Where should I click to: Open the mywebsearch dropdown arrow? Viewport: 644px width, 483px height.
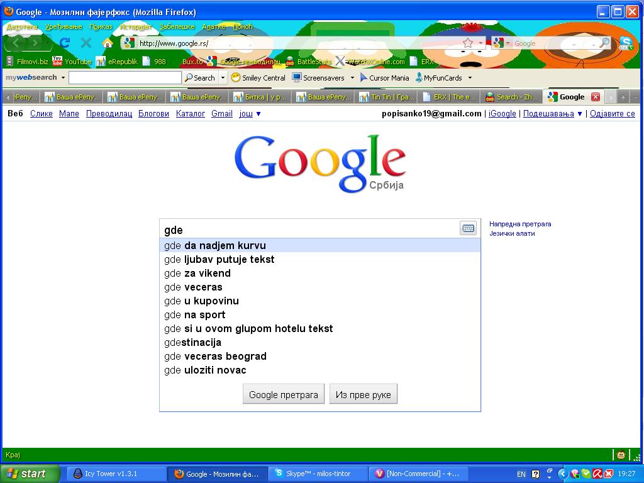(63, 77)
